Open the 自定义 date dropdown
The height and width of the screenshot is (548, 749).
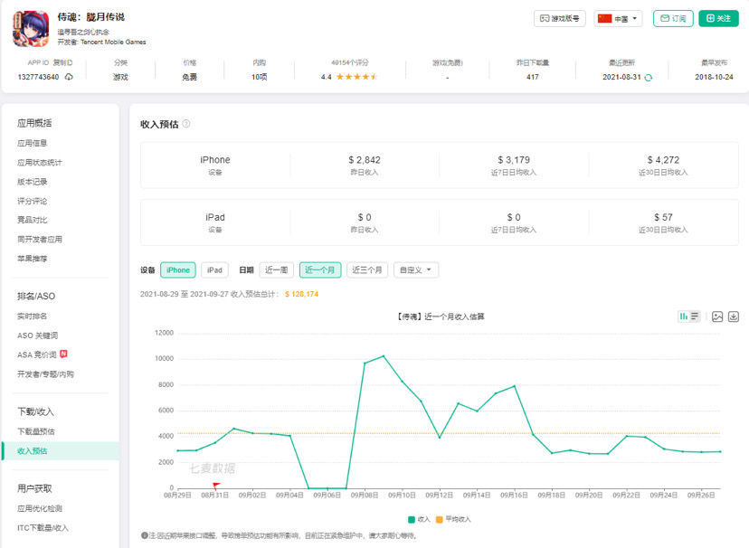coord(415,270)
